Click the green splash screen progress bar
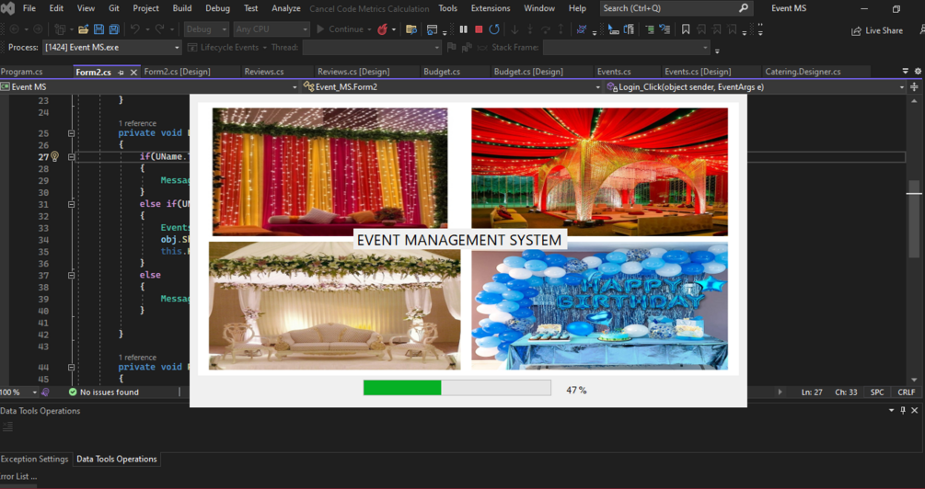This screenshot has width=925, height=489. coord(457,388)
